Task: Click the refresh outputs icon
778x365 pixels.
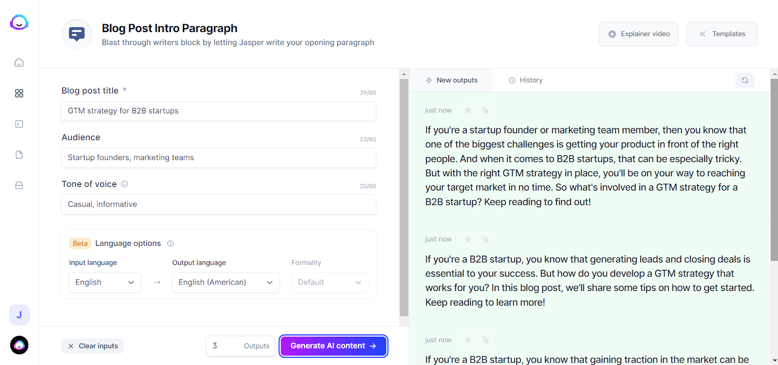Action: coord(744,80)
